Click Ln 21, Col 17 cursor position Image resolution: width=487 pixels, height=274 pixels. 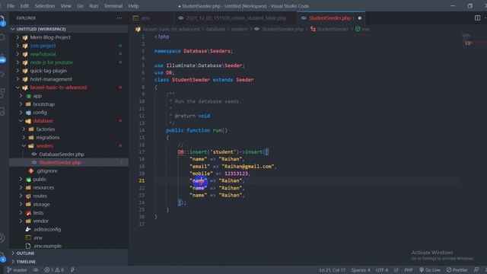pos(333,270)
